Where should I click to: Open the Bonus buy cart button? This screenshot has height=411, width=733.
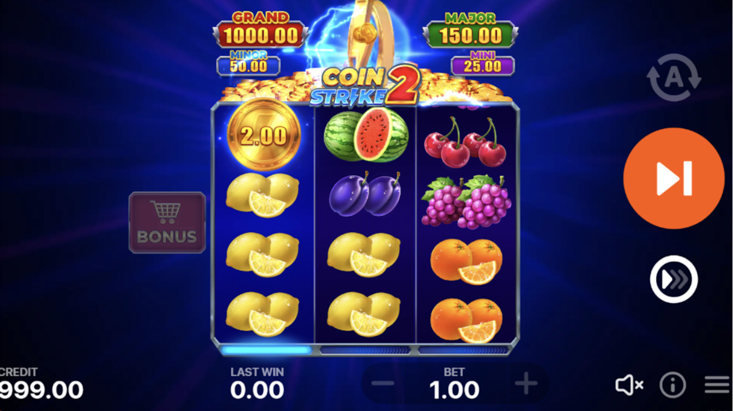pos(167,223)
